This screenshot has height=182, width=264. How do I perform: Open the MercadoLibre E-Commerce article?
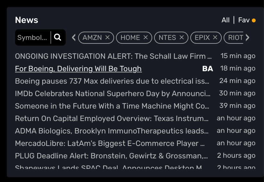click(x=110, y=143)
